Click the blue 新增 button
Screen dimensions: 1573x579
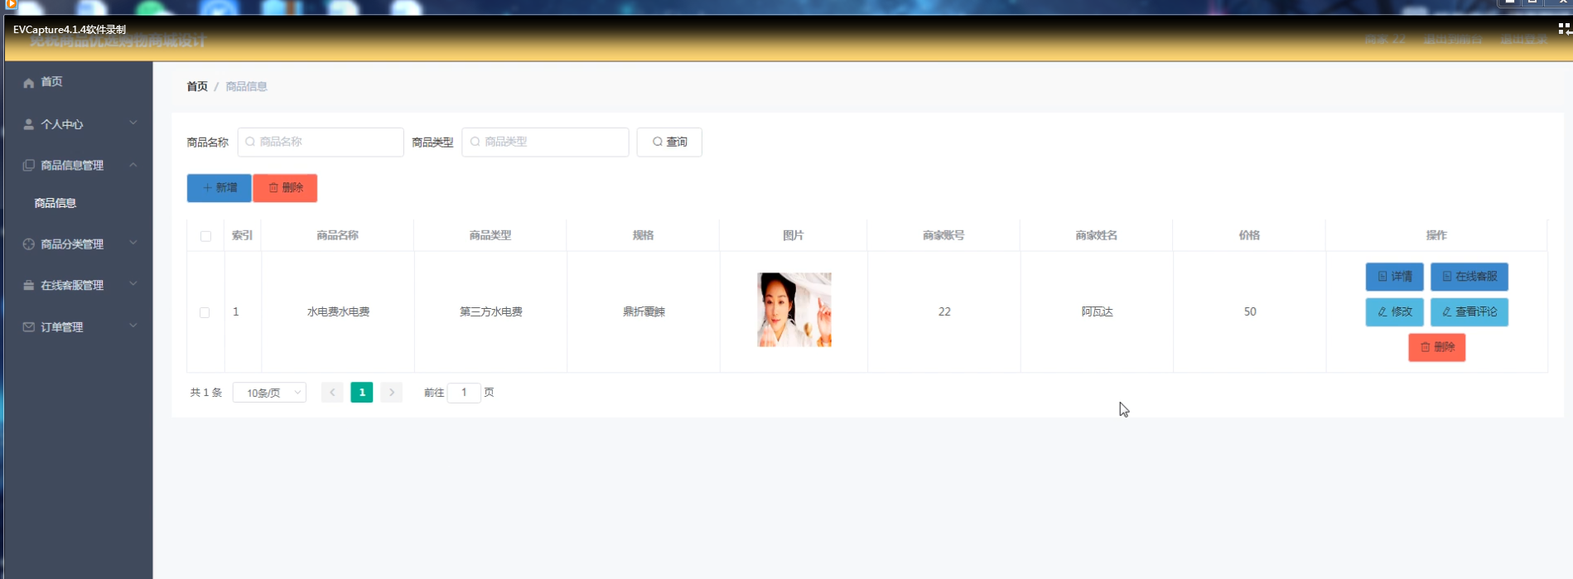[220, 188]
